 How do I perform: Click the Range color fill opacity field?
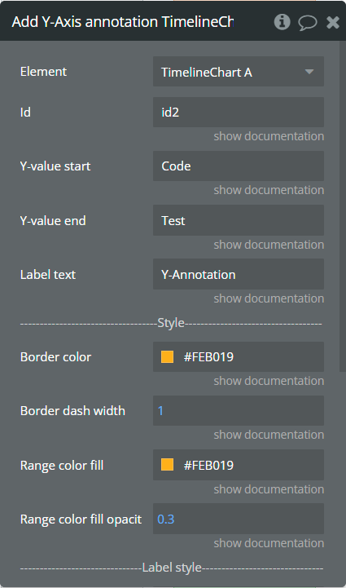(239, 519)
